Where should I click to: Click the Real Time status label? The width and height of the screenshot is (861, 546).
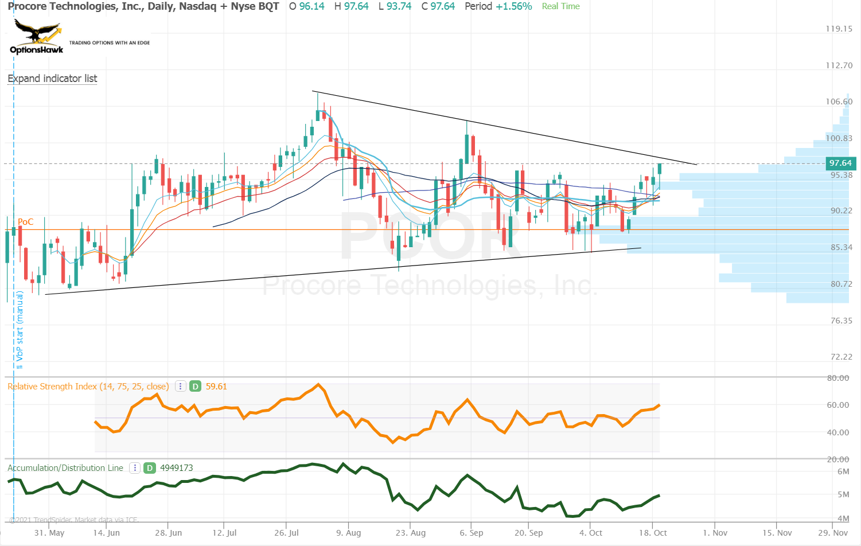[x=560, y=6]
